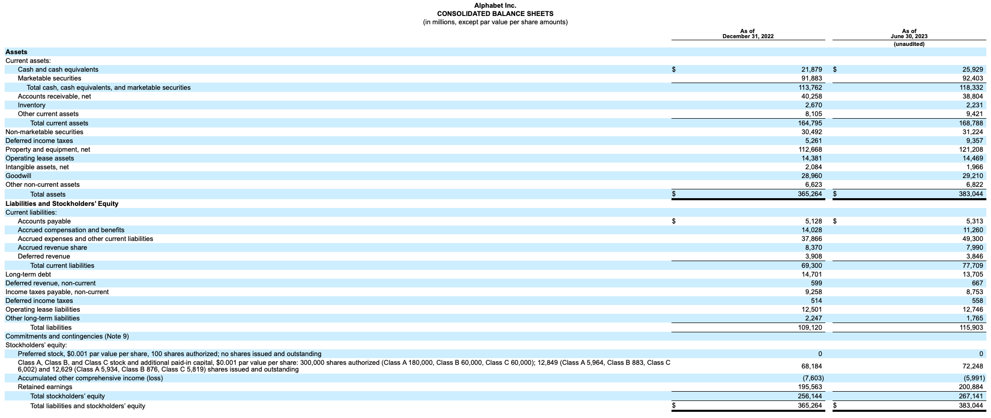
Task: Click the 'Operating lease assets' label
Action: (x=39, y=158)
